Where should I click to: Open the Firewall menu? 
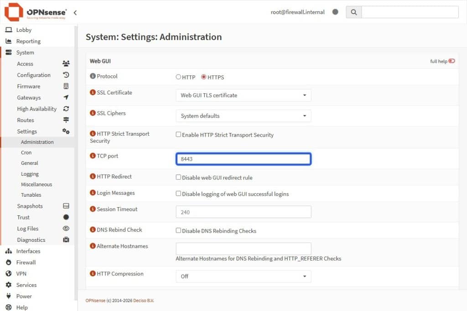(x=25, y=262)
